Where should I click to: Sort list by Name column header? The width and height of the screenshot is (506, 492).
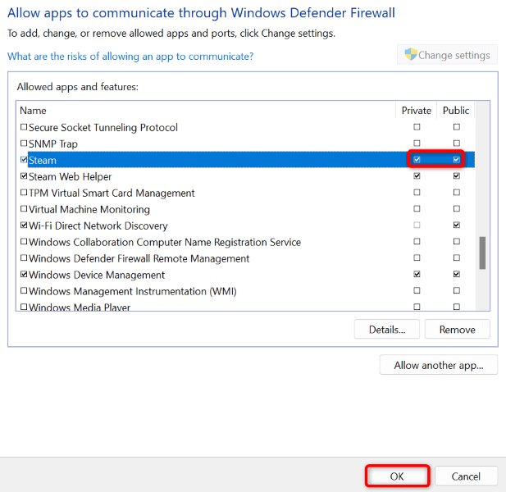click(34, 111)
